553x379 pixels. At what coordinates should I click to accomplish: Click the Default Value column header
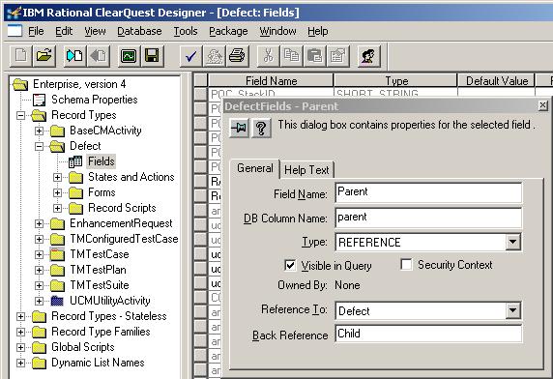(497, 81)
